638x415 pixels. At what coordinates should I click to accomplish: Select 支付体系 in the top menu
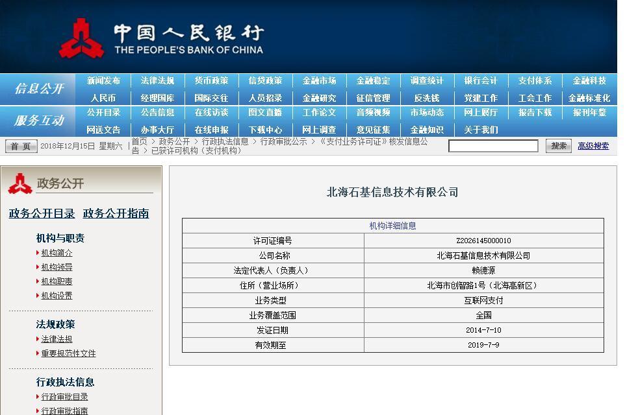click(x=535, y=81)
